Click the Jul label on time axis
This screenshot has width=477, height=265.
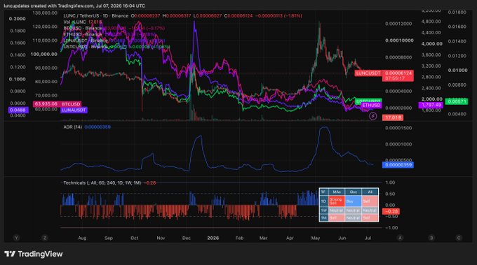[368, 238]
